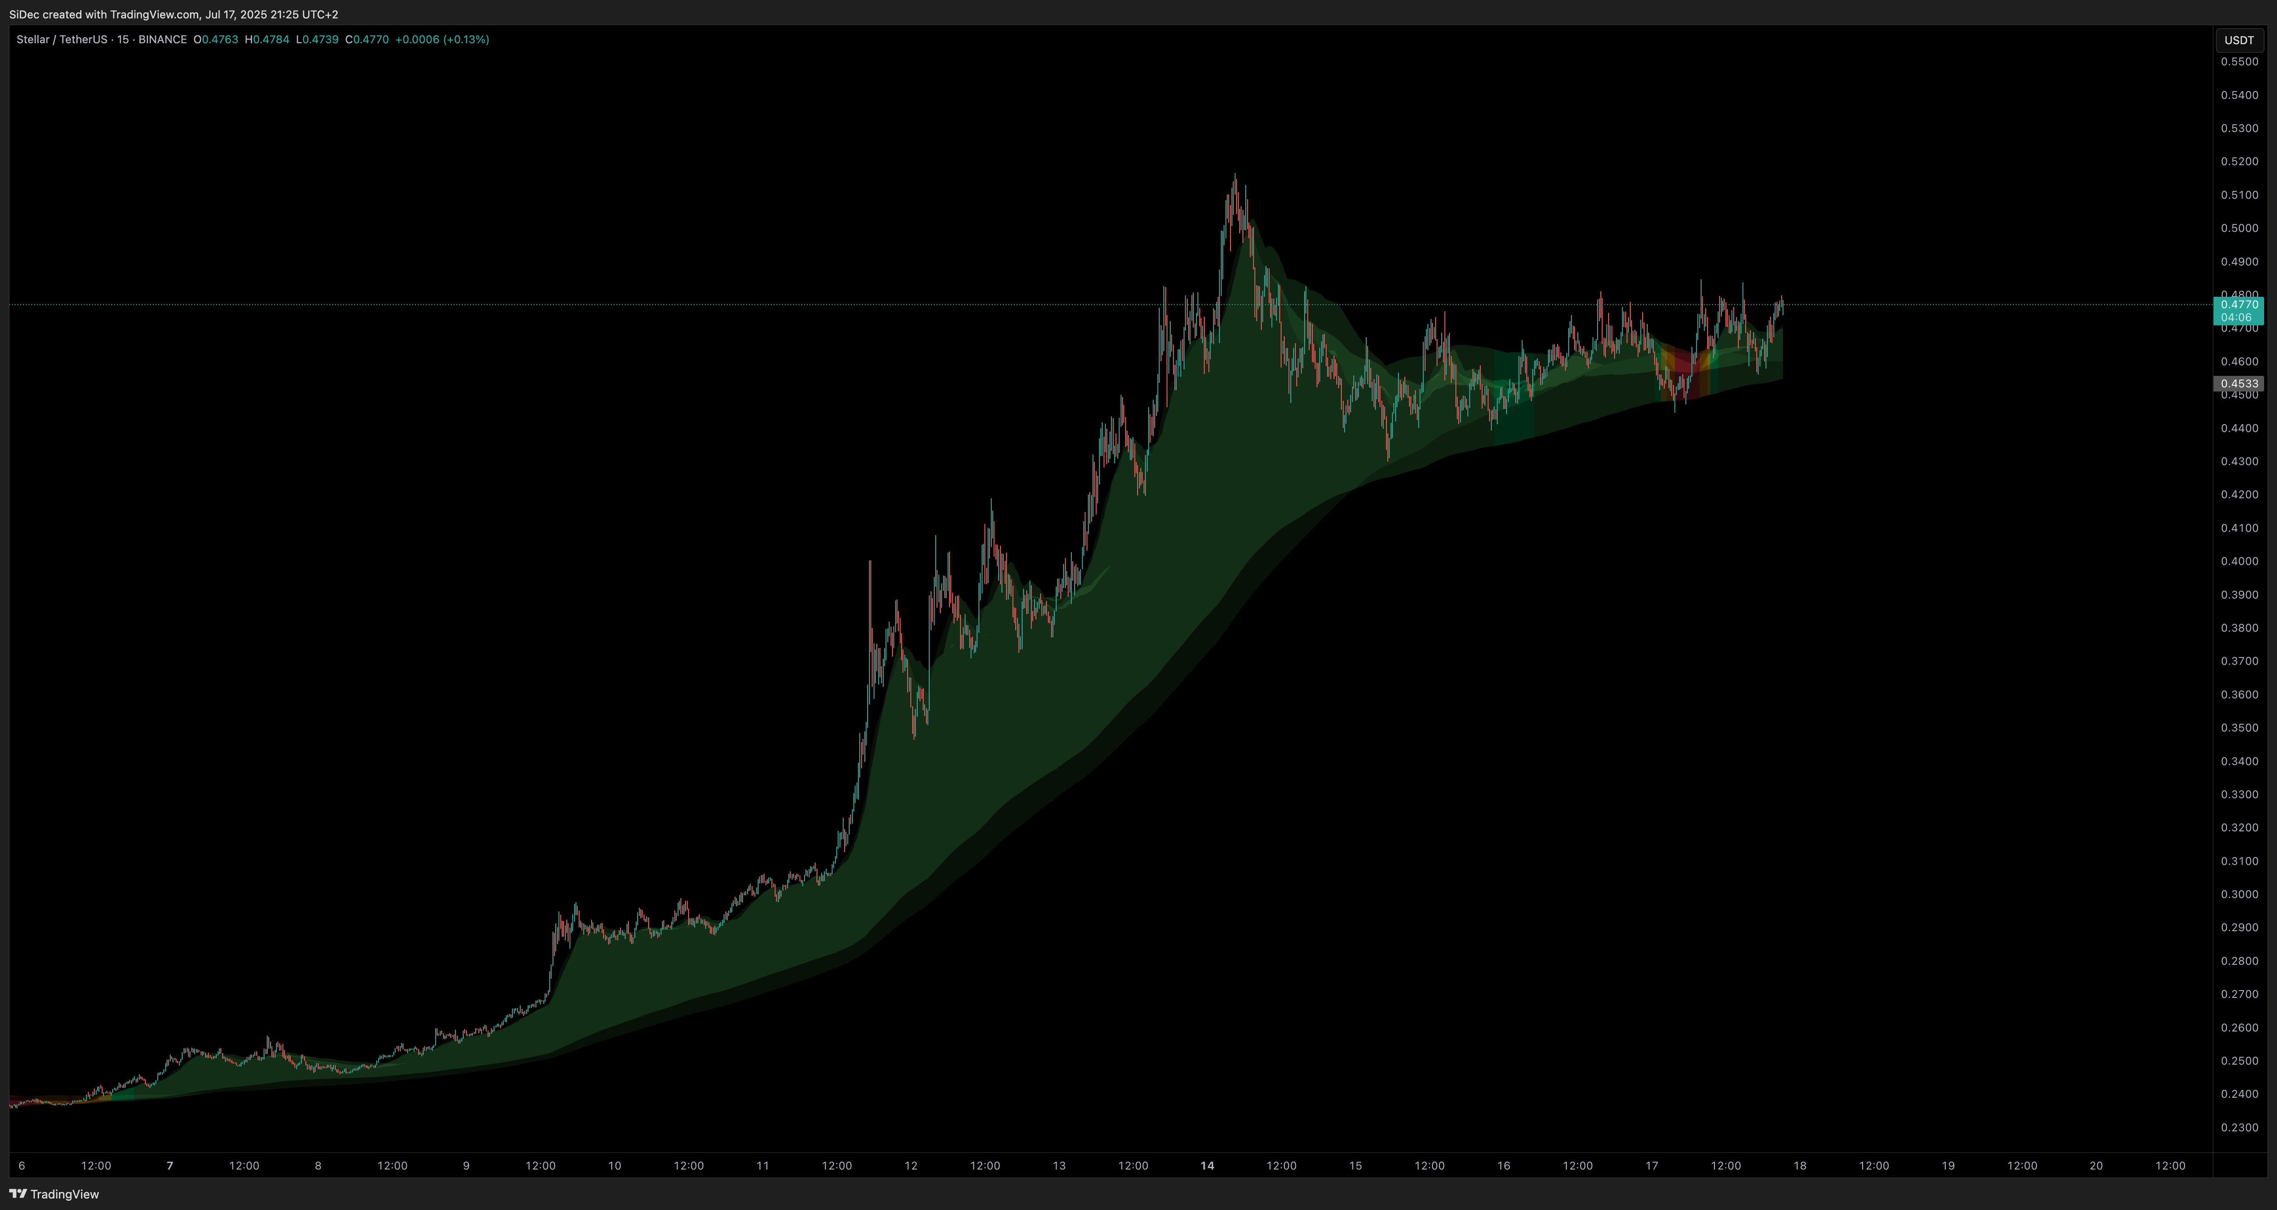This screenshot has width=2277, height=1210.
Task: Click the change value +0.0006 (+0.13%)
Action: [442, 40]
